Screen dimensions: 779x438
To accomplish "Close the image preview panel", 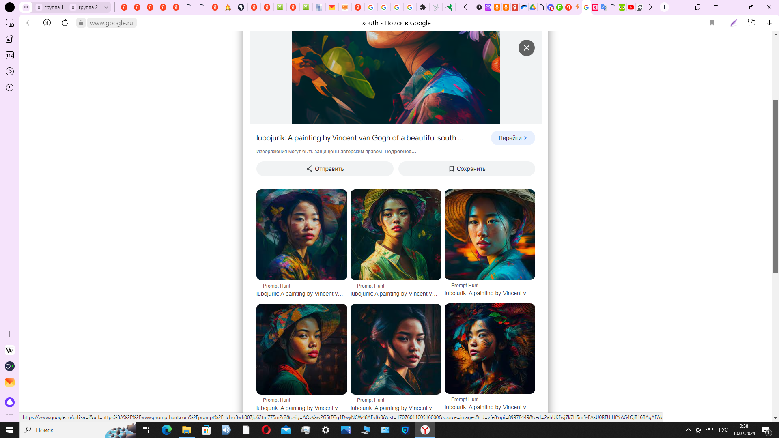I will pyautogui.click(x=526, y=48).
